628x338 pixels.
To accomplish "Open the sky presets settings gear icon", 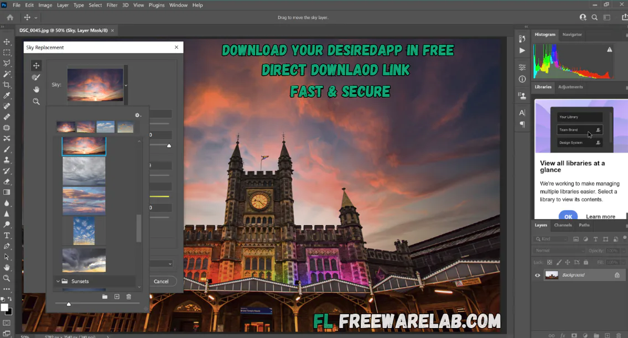I will click(x=138, y=115).
